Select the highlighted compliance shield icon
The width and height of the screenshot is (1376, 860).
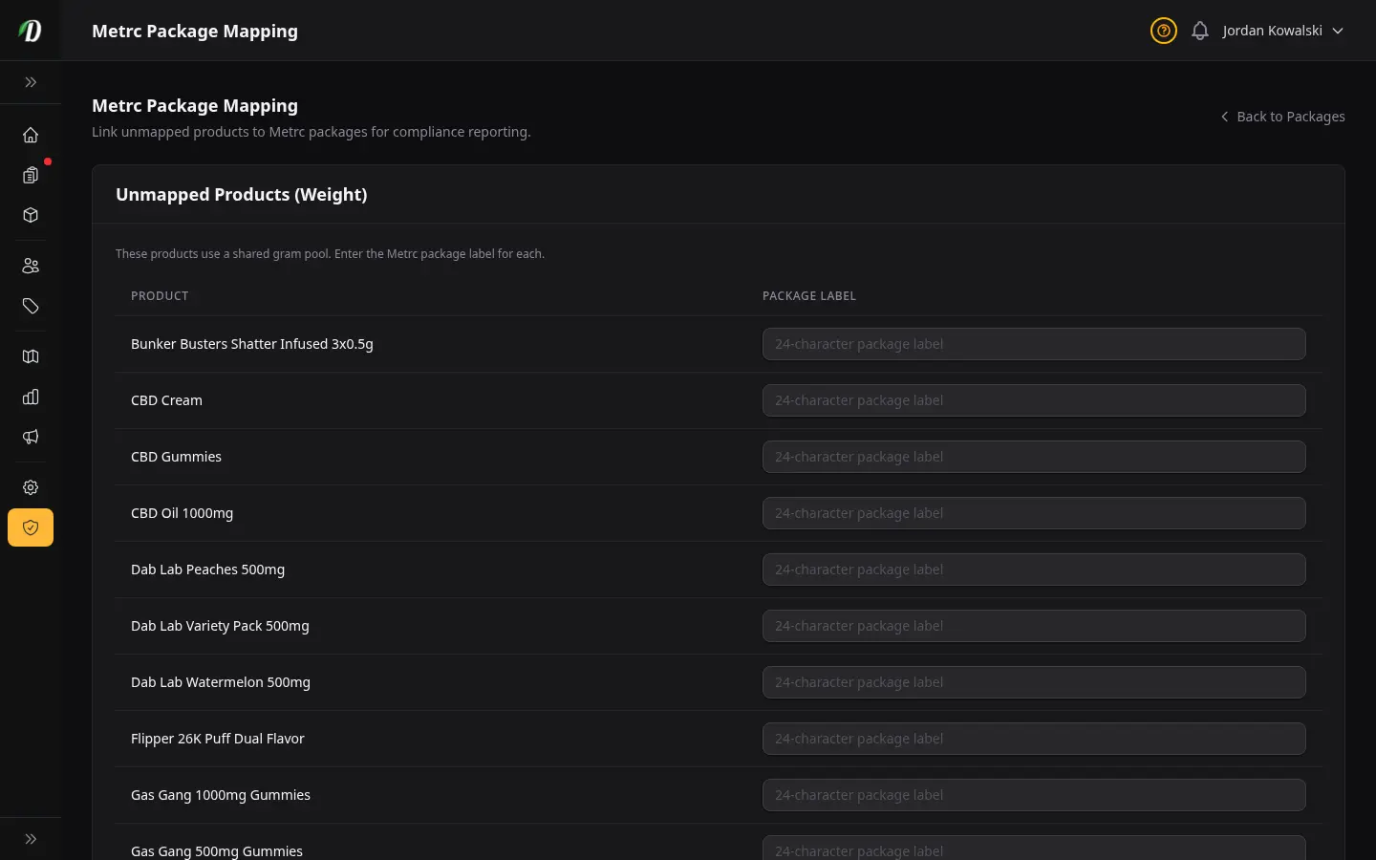point(31,527)
